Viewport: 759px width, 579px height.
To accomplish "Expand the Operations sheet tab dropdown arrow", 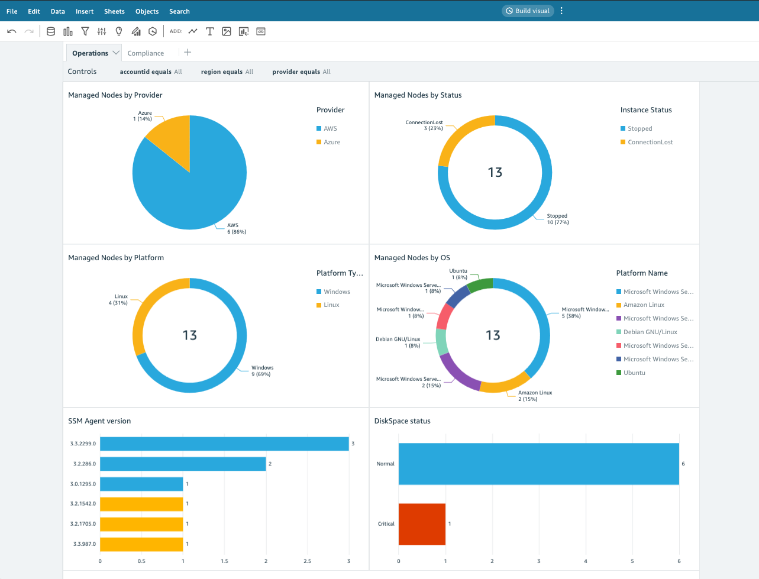I will point(116,53).
